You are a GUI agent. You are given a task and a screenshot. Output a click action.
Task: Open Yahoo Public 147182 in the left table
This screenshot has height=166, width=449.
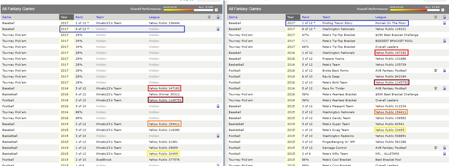[164, 89]
